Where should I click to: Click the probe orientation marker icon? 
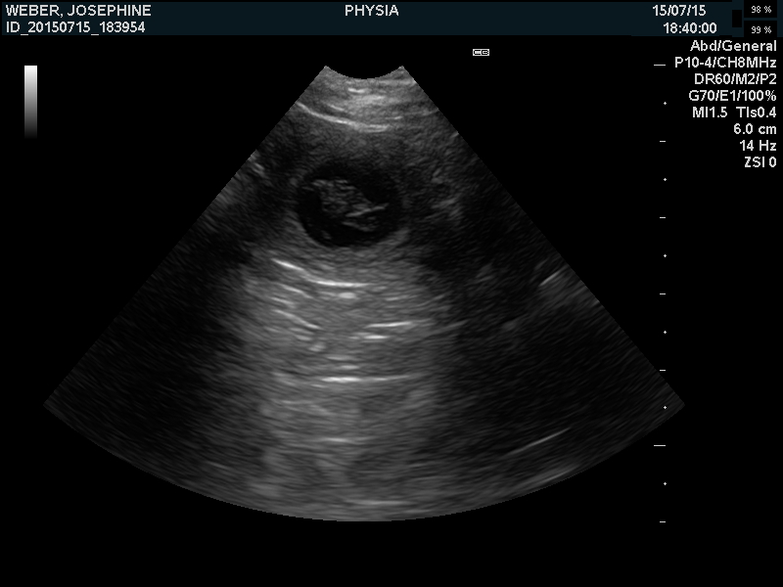click(x=481, y=53)
